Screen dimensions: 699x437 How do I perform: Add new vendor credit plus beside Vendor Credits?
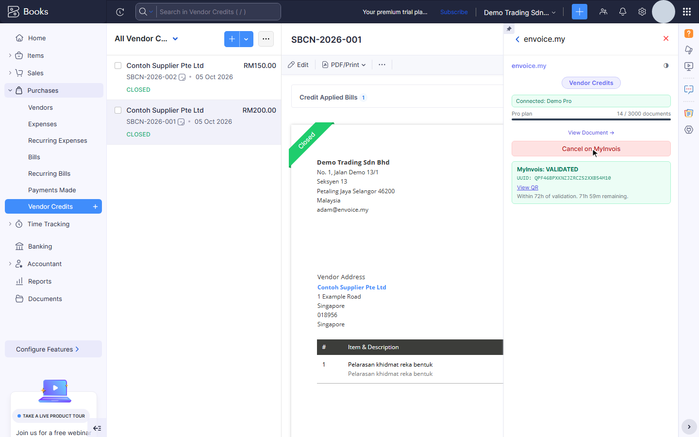[95, 207]
